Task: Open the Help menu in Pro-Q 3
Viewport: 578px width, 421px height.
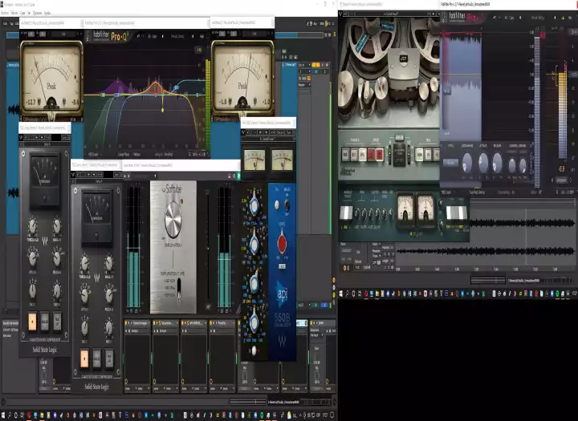Action: click(201, 36)
